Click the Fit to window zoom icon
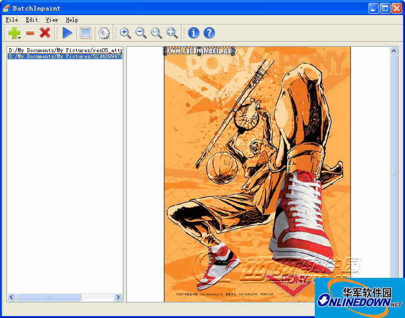405x318 pixels. [172, 33]
